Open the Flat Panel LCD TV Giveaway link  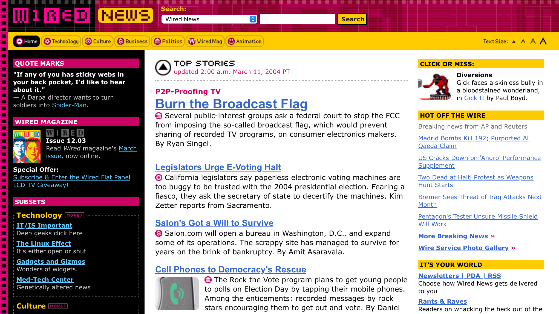72,181
